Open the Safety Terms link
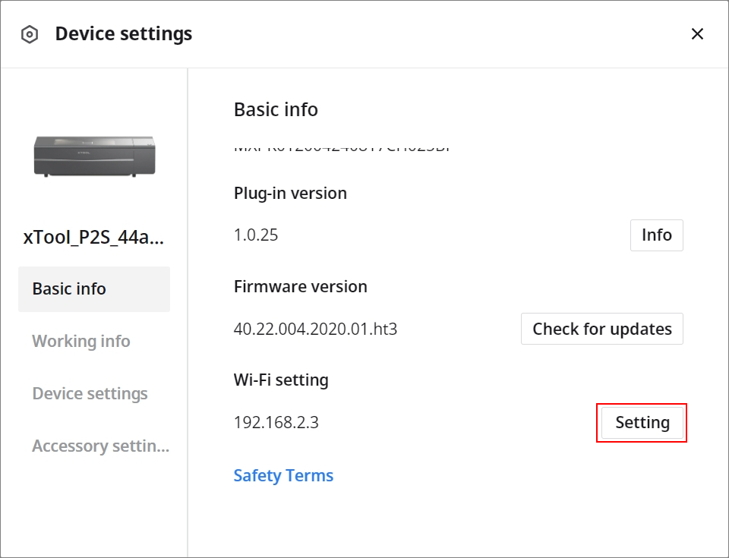 pyautogui.click(x=283, y=476)
